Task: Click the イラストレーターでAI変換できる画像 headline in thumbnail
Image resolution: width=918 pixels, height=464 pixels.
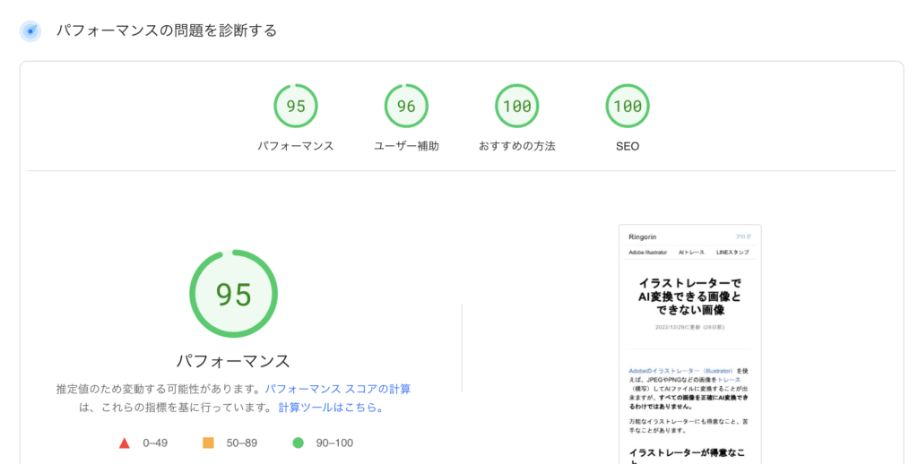Action: point(690,296)
